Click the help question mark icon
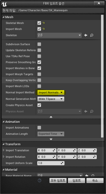The image size is (106, 194). pos(39,181)
